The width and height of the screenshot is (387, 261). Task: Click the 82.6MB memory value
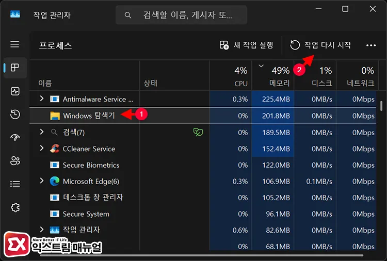278,231
